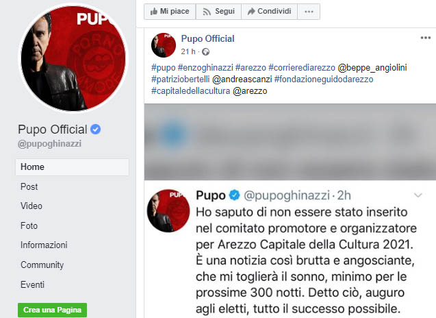Viewport: 436px width, 318px height.
Task: Select the Home tab in sidebar
Action: tap(72, 167)
